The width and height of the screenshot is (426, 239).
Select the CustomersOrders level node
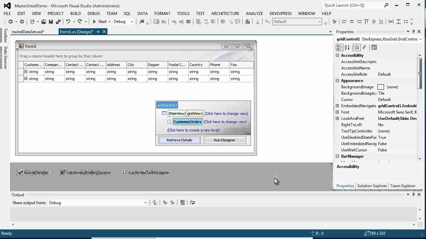[187, 122]
